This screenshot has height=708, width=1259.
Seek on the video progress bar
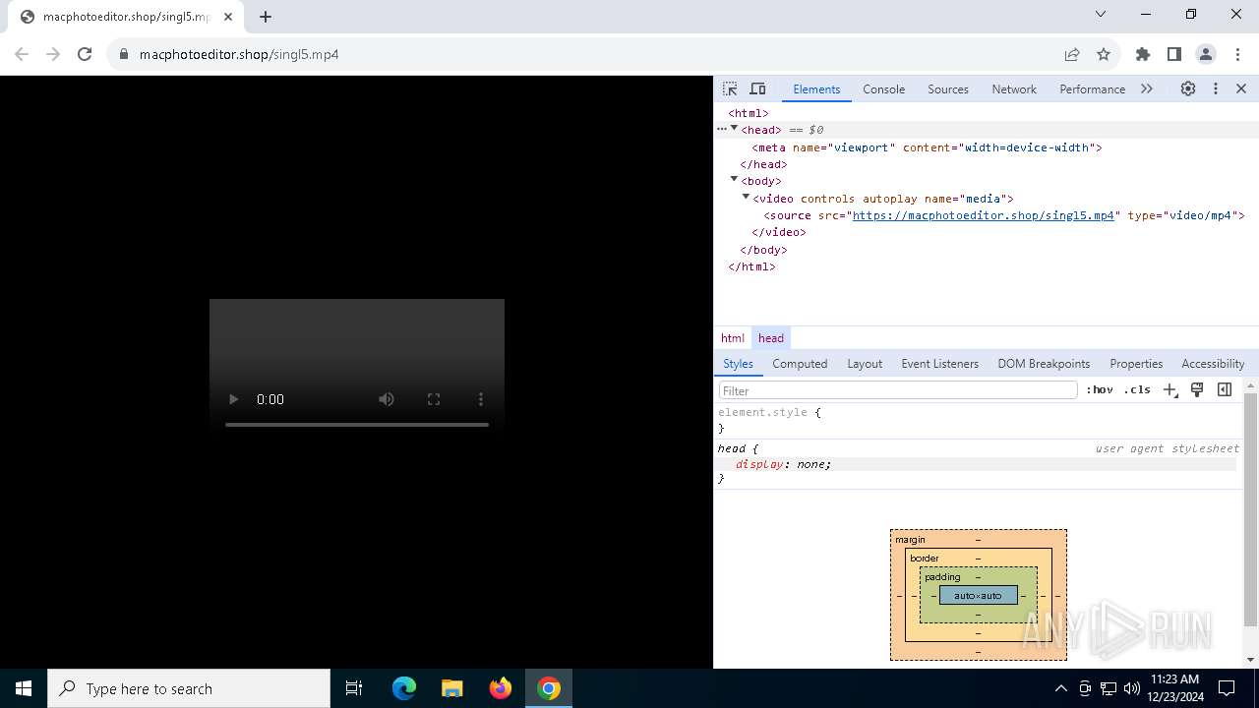coord(357,425)
